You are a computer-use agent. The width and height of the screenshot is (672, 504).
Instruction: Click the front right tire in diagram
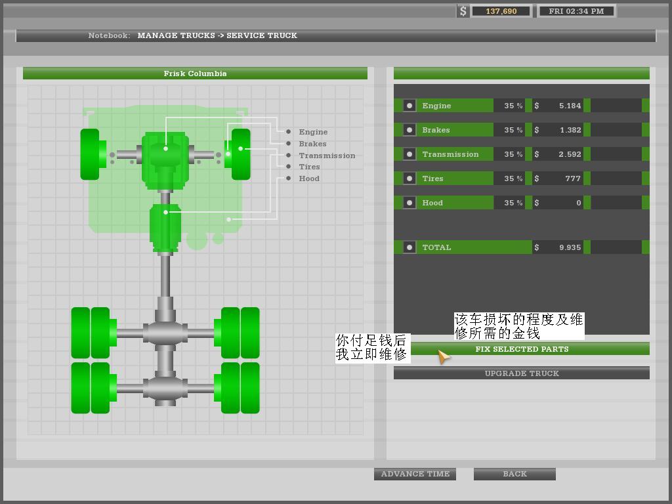click(240, 154)
